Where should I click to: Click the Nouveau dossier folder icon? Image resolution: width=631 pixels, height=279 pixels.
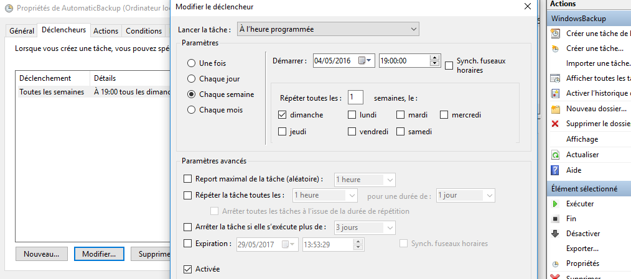555,109
